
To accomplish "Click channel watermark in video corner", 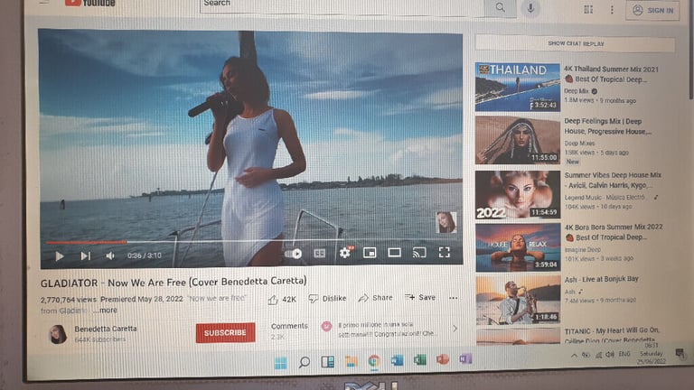I will coord(445,222).
